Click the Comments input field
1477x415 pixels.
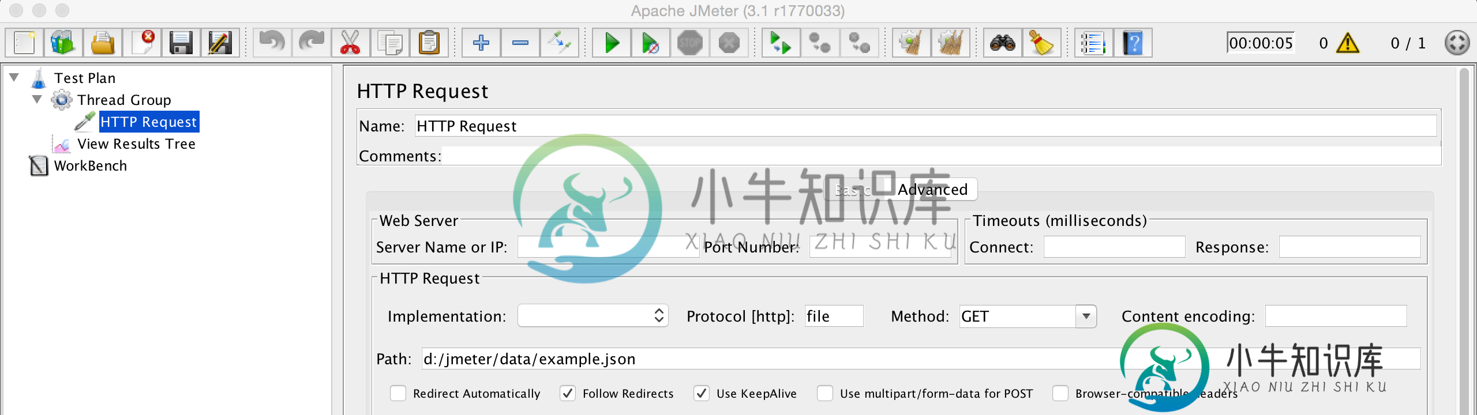coord(941,156)
